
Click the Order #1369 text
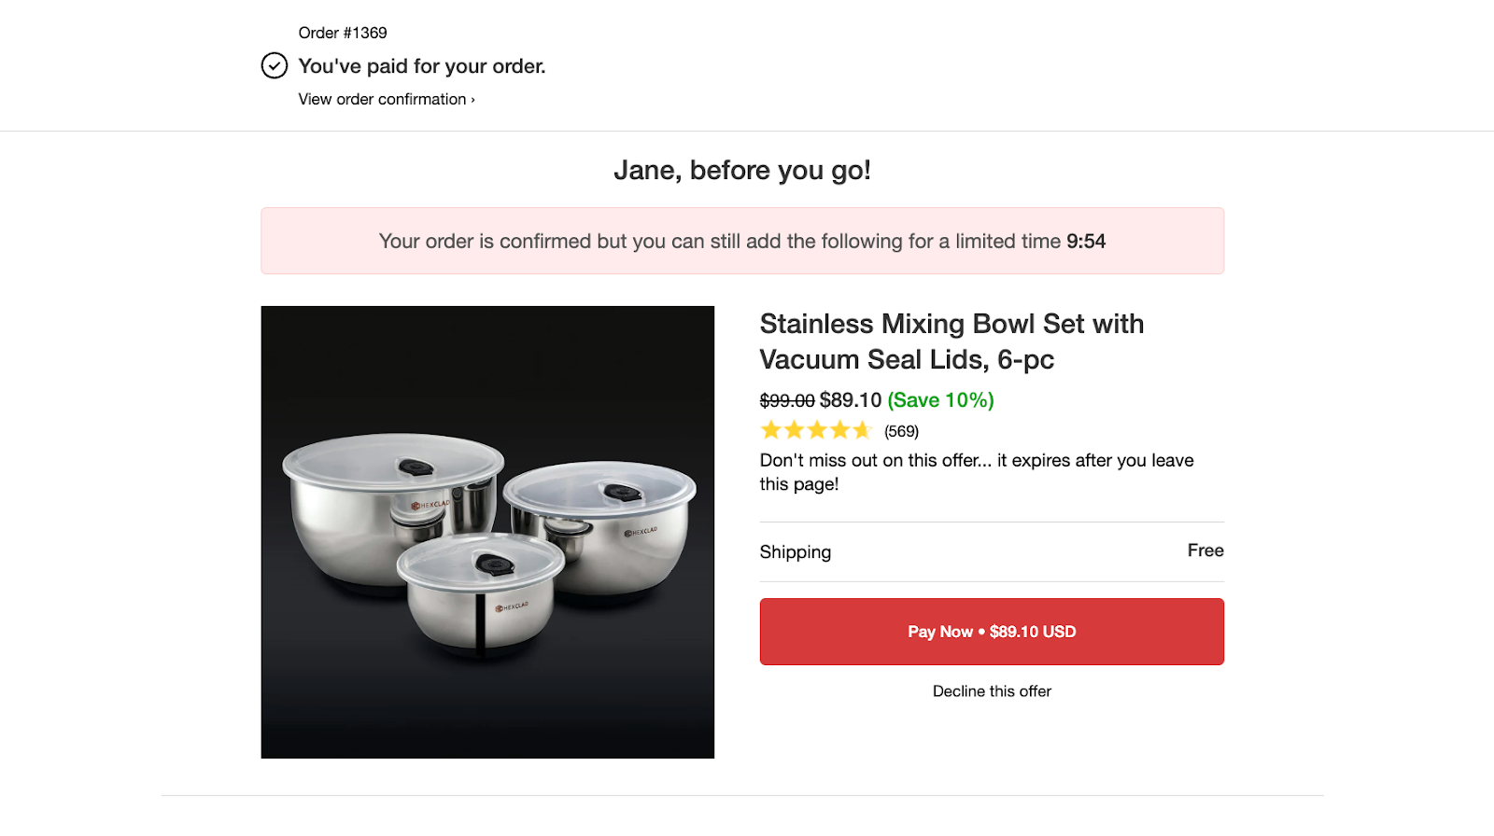(343, 33)
